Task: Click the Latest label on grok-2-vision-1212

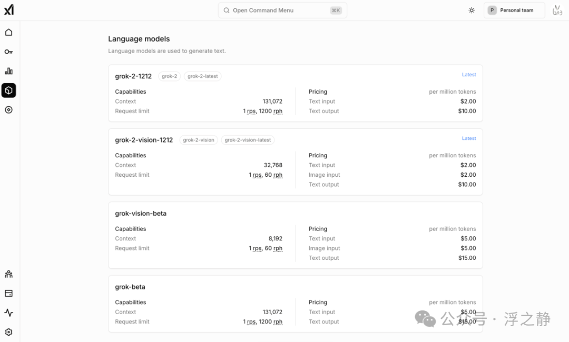Action: pos(469,138)
